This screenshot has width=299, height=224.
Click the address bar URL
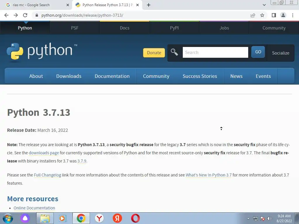(82, 15)
